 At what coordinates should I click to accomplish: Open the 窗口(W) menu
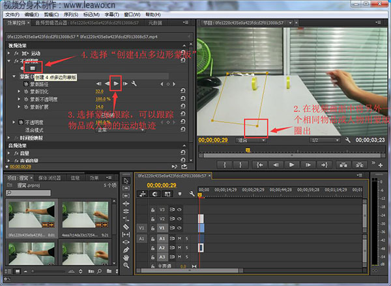(132, 15)
